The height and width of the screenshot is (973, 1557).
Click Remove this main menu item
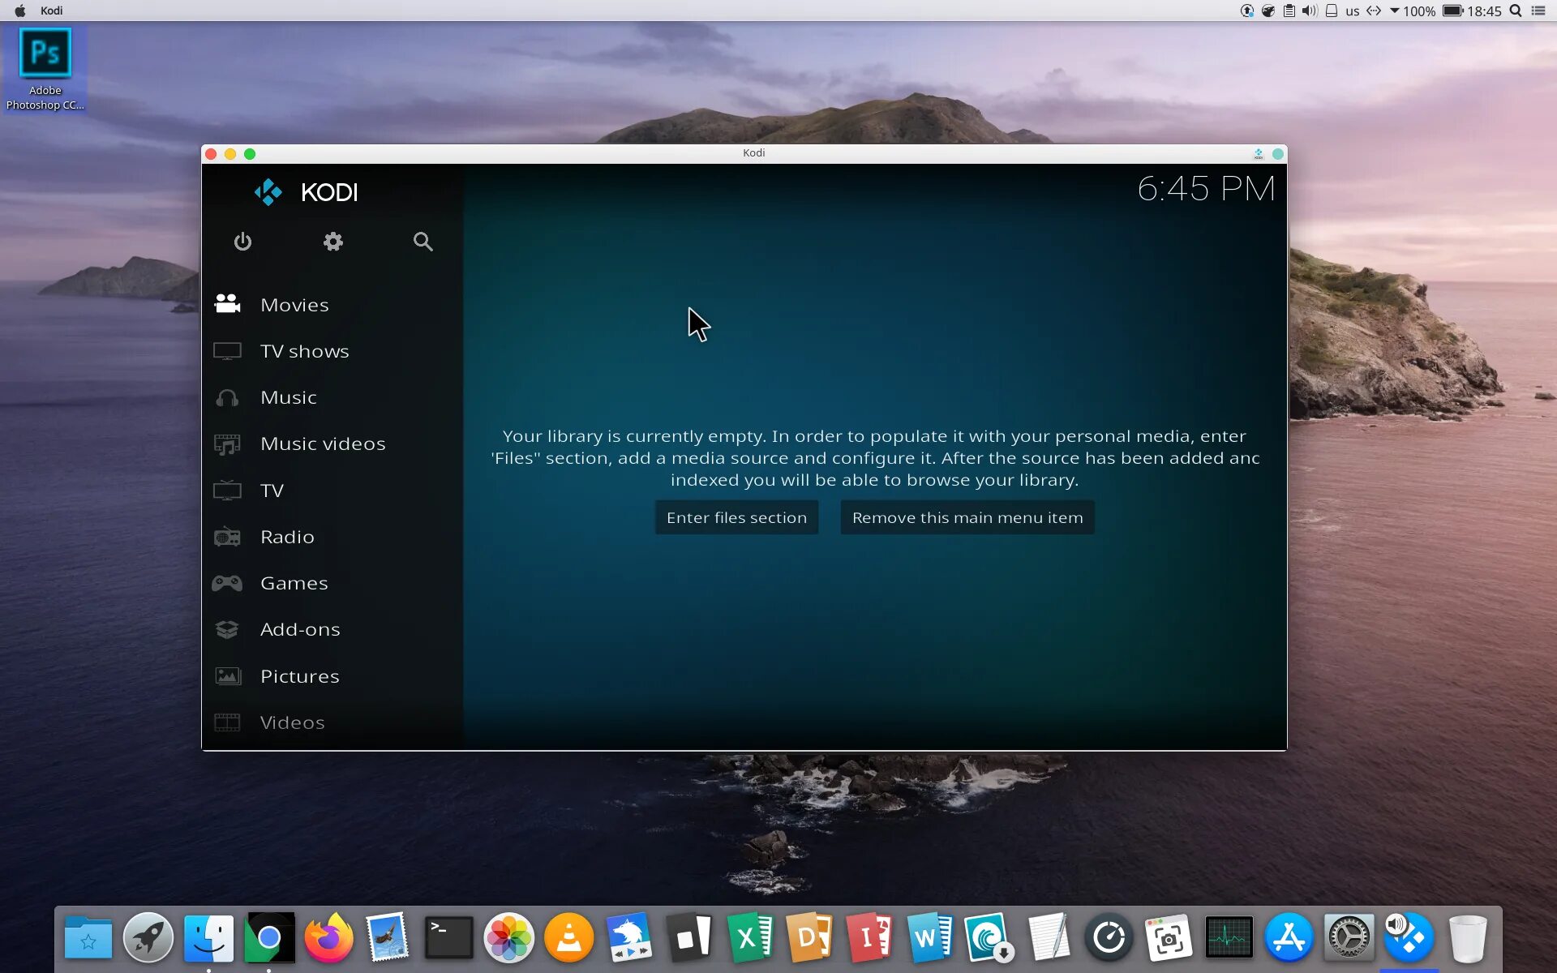click(x=967, y=517)
